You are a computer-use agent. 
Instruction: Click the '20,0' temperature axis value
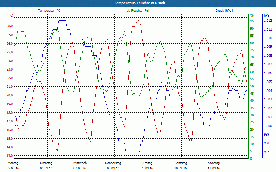tap(10, 95)
